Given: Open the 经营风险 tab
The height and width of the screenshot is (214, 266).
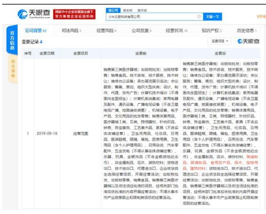Looking at the screenshot, I should click(x=107, y=30).
